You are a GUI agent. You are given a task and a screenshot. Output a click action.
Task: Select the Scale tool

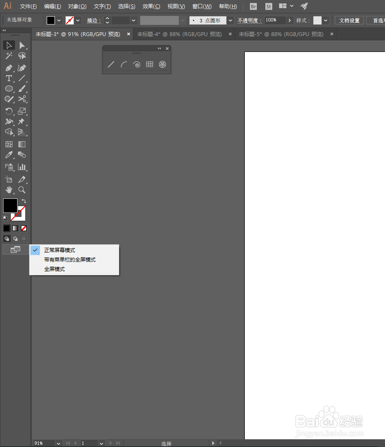(x=22, y=111)
